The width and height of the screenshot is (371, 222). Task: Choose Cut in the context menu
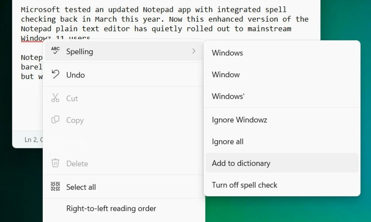[x=124, y=98]
